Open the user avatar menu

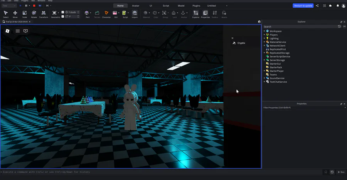click(x=344, y=6)
